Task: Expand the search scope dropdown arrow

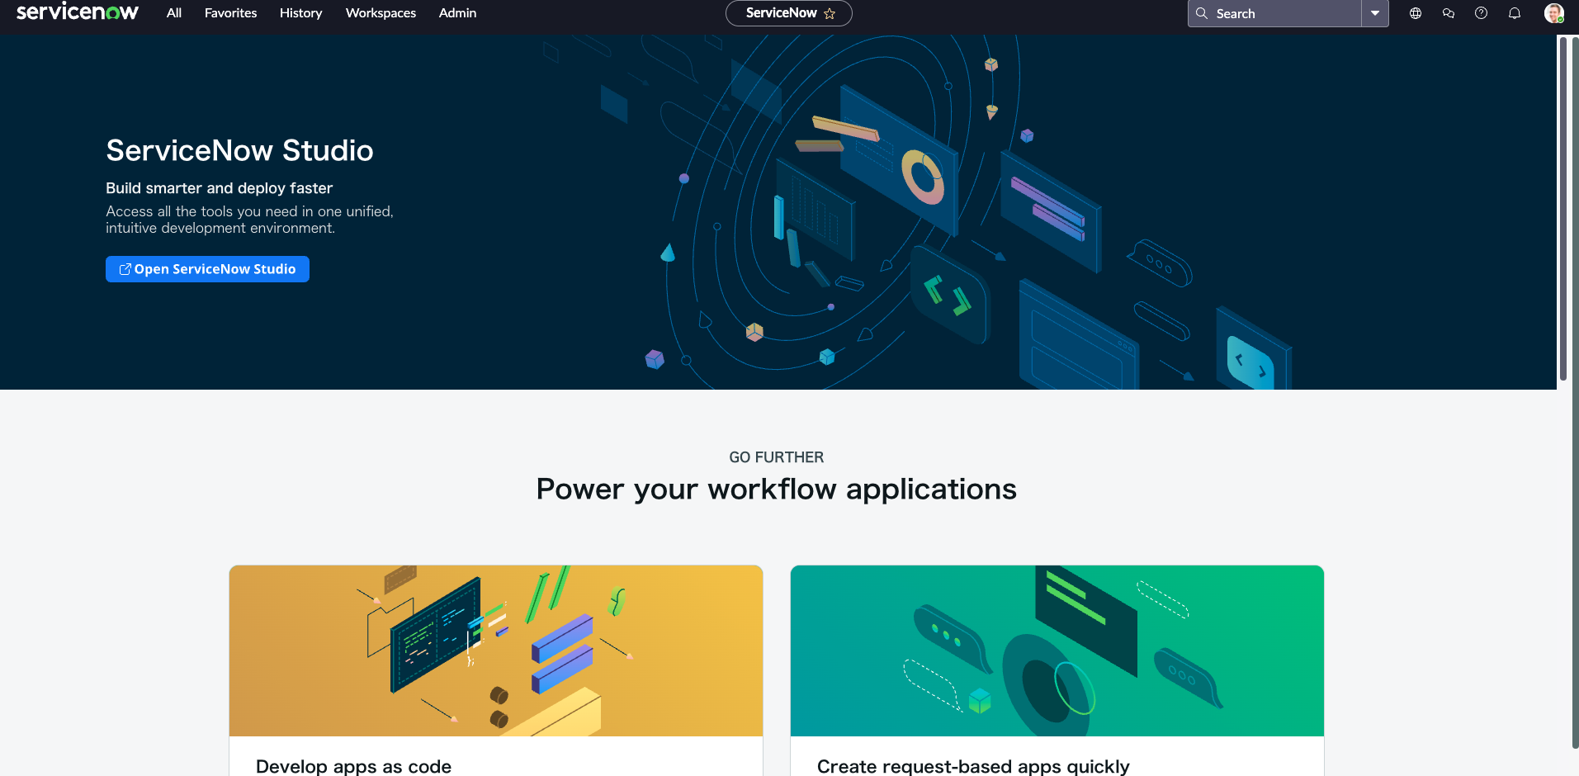Action: (x=1375, y=13)
